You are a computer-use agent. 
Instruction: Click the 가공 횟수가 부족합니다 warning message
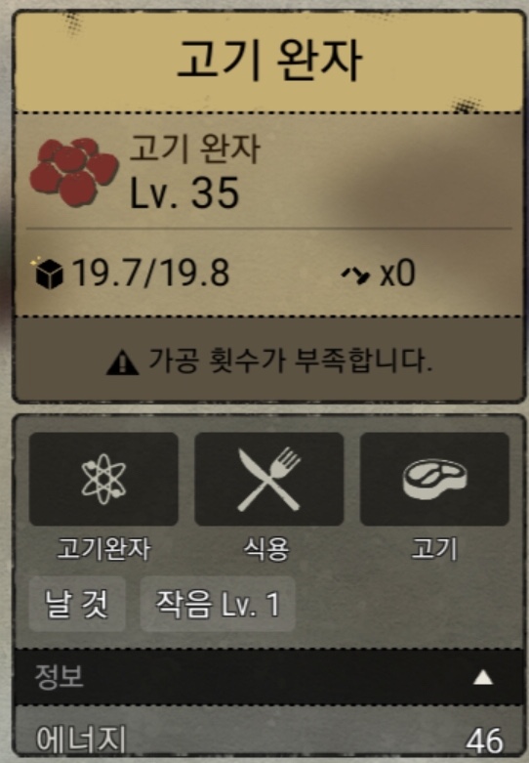pos(290,361)
